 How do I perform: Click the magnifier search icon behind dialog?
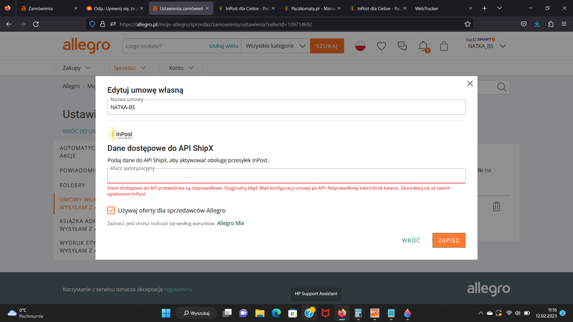pos(502,87)
